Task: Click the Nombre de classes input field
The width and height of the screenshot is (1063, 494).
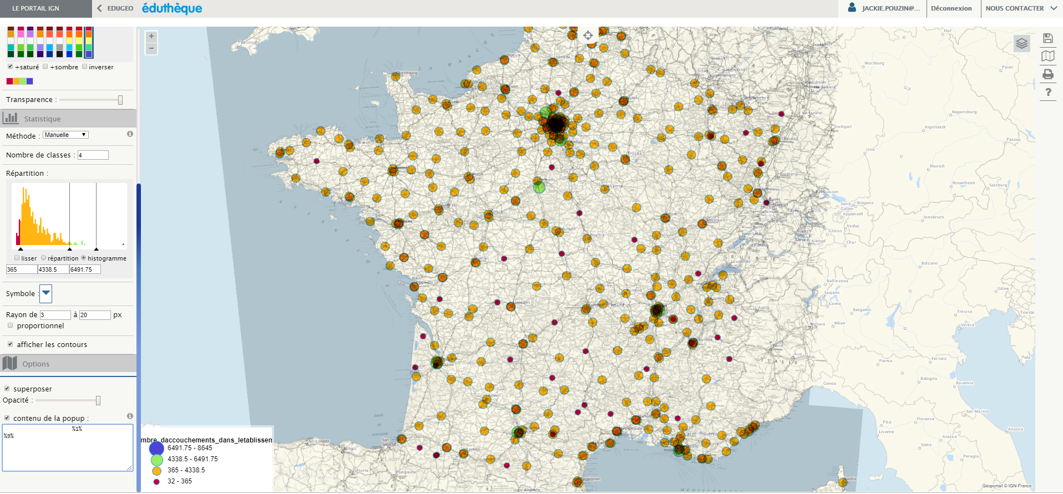Action: click(x=93, y=155)
